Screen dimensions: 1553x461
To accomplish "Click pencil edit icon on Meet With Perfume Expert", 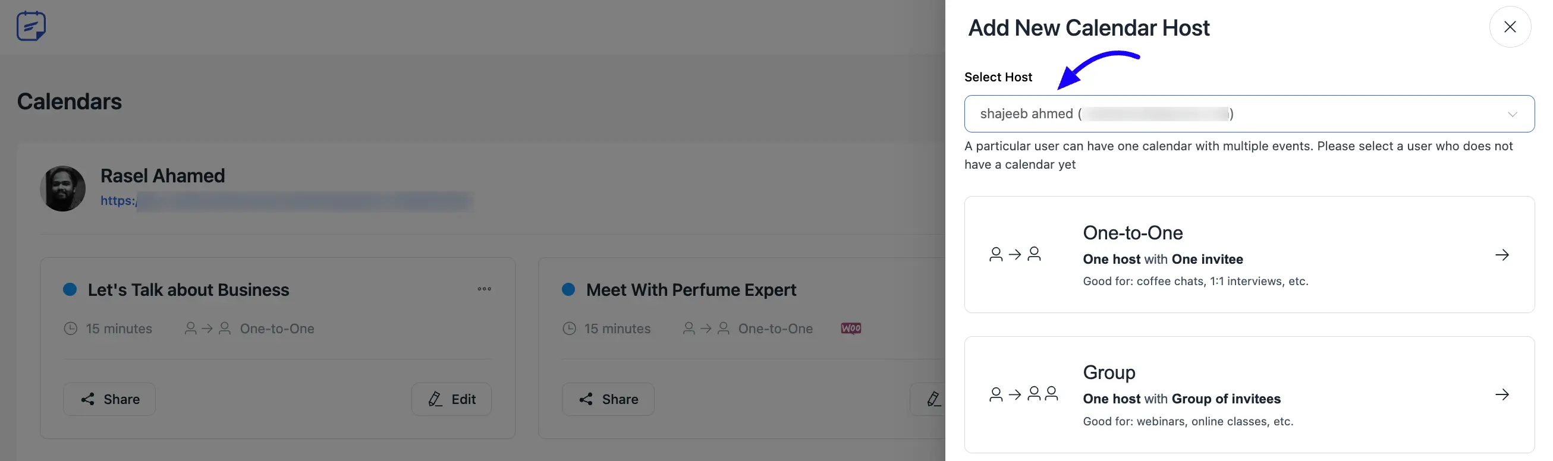I will (933, 399).
